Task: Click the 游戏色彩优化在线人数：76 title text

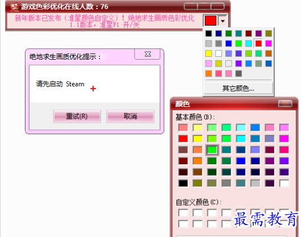Action: 65,7
